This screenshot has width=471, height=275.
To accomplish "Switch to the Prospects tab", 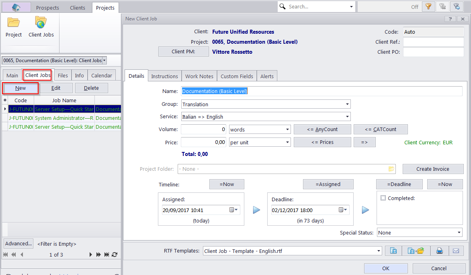I will (x=47, y=8).
